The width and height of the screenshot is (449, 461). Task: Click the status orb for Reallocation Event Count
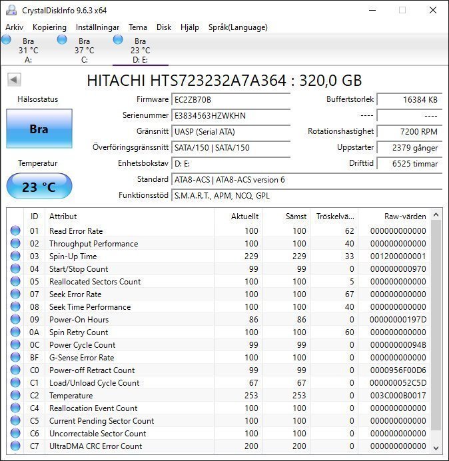coord(15,408)
